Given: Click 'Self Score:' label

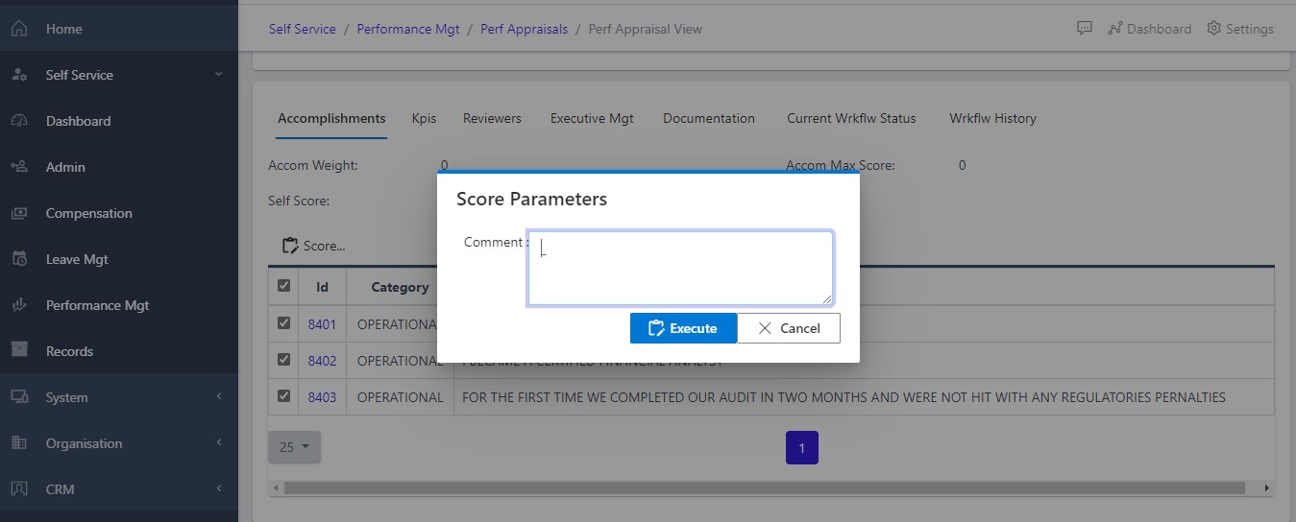Looking at the screenshot, I should 299,201.
